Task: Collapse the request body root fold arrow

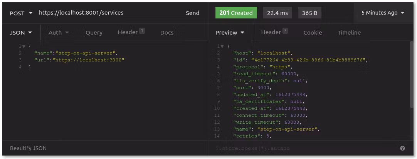Action: [x=24, y=46]
